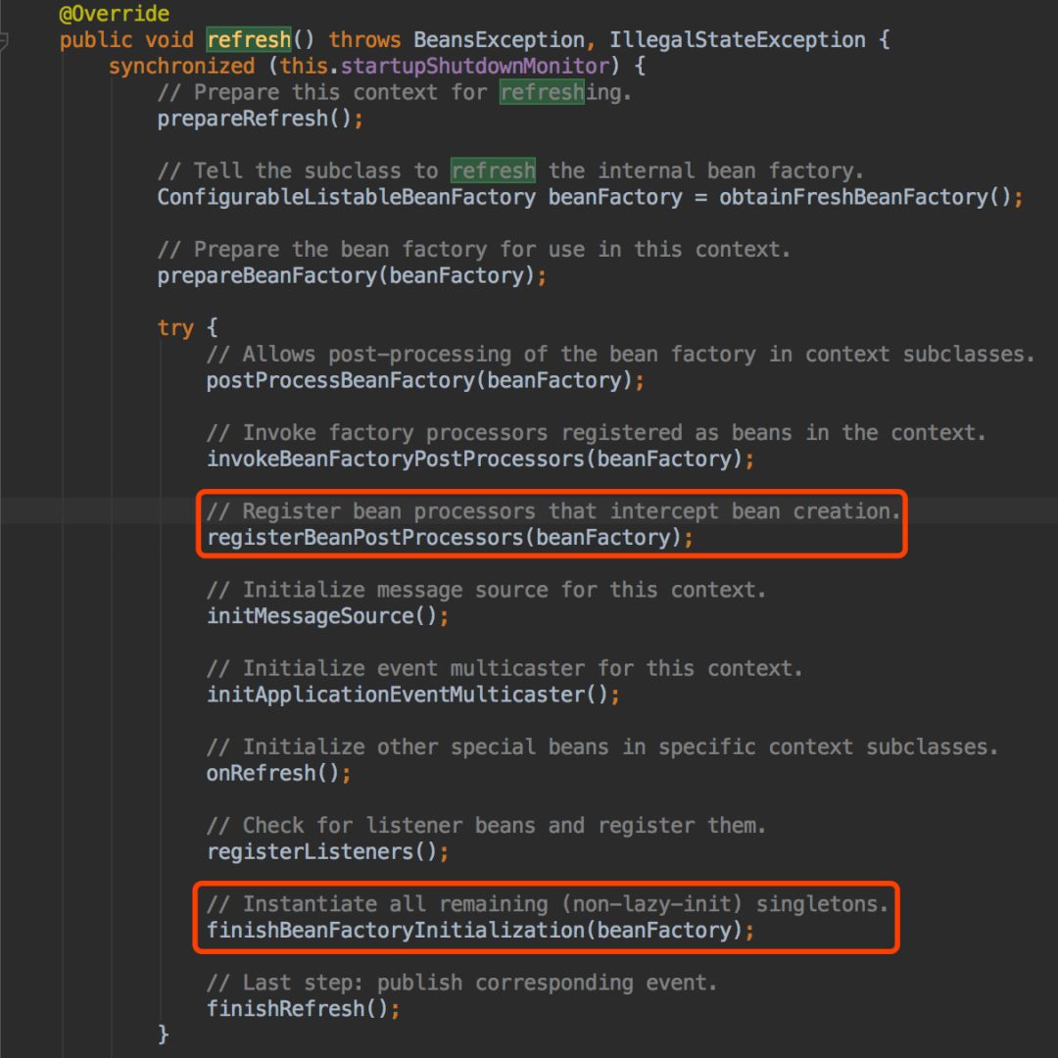Click the comment 'Tell the subclass to refresh'
The height and width of the screenshot is (1058, 1058).
[510, 170]
